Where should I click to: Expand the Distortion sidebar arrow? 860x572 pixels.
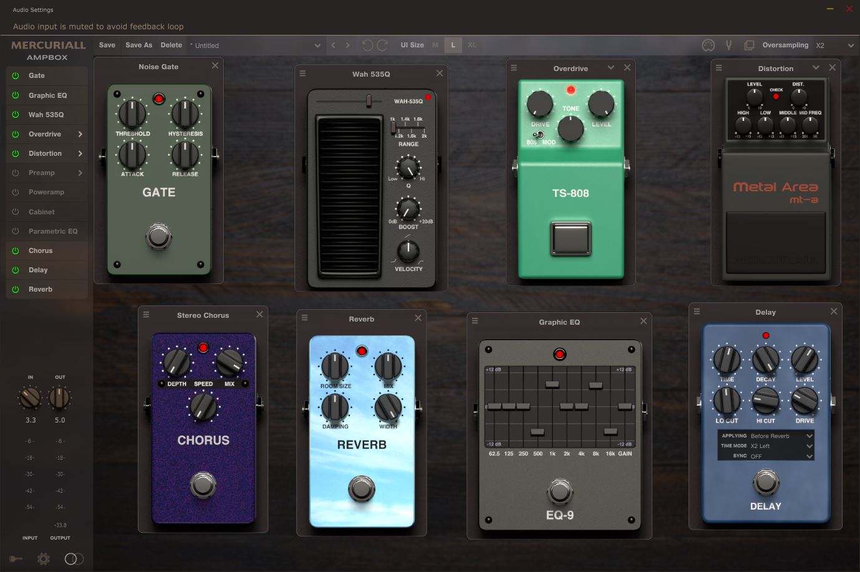coord(80,153)
